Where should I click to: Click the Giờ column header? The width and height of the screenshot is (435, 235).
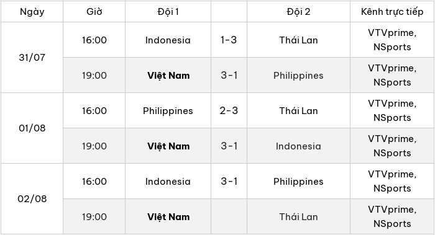click(94, 12)
